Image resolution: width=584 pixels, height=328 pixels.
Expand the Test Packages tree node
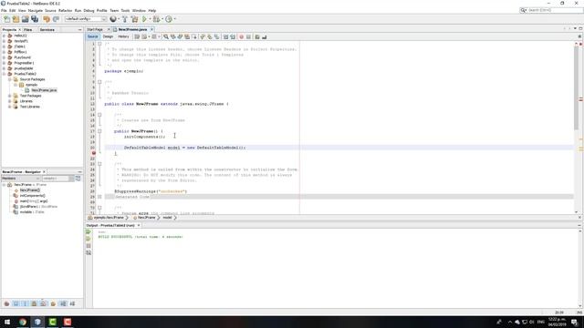[x=10, y=96]
